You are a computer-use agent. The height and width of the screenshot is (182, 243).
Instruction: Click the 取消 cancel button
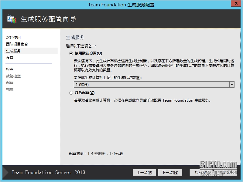pyautogui.click(x=225, y=172)
